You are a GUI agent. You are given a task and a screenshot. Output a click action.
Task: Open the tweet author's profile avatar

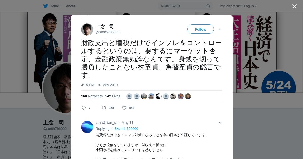tap(87, 30)
